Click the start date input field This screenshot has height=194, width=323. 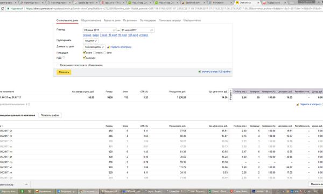tap(100, 30)
